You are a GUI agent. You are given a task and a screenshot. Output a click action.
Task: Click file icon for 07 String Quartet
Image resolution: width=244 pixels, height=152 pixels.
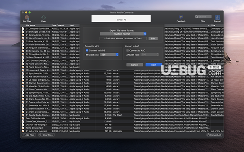click(x=23, y=54)
